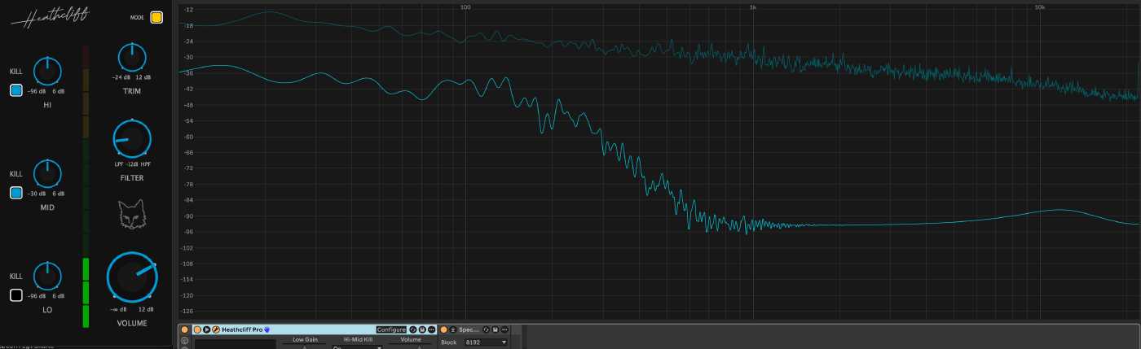Toggle the HI band kill switch
Screen dimensions: 1141x349
click(16, 90)
